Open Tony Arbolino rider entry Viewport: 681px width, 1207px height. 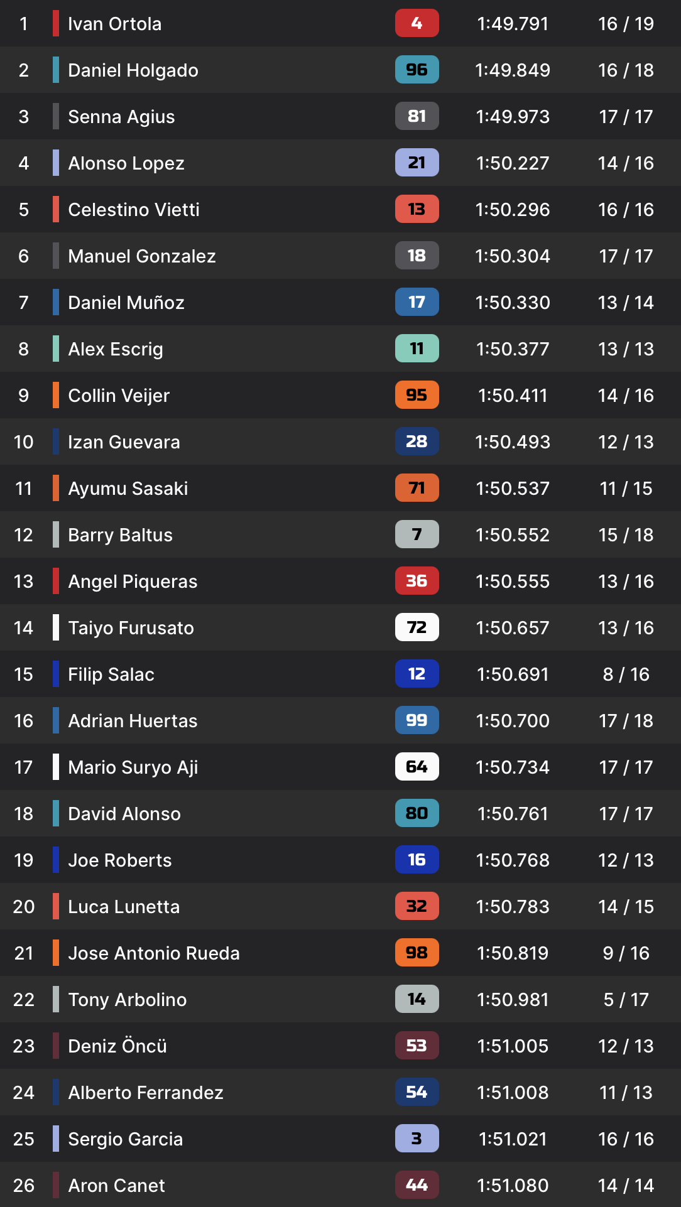[340, 999]
